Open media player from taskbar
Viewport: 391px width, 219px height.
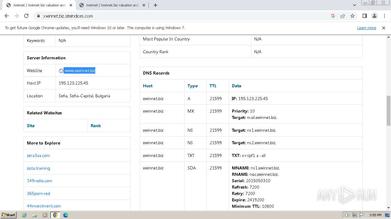click(x=45, y=215)
